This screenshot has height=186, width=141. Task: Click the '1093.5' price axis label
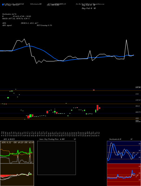[138, 106]
